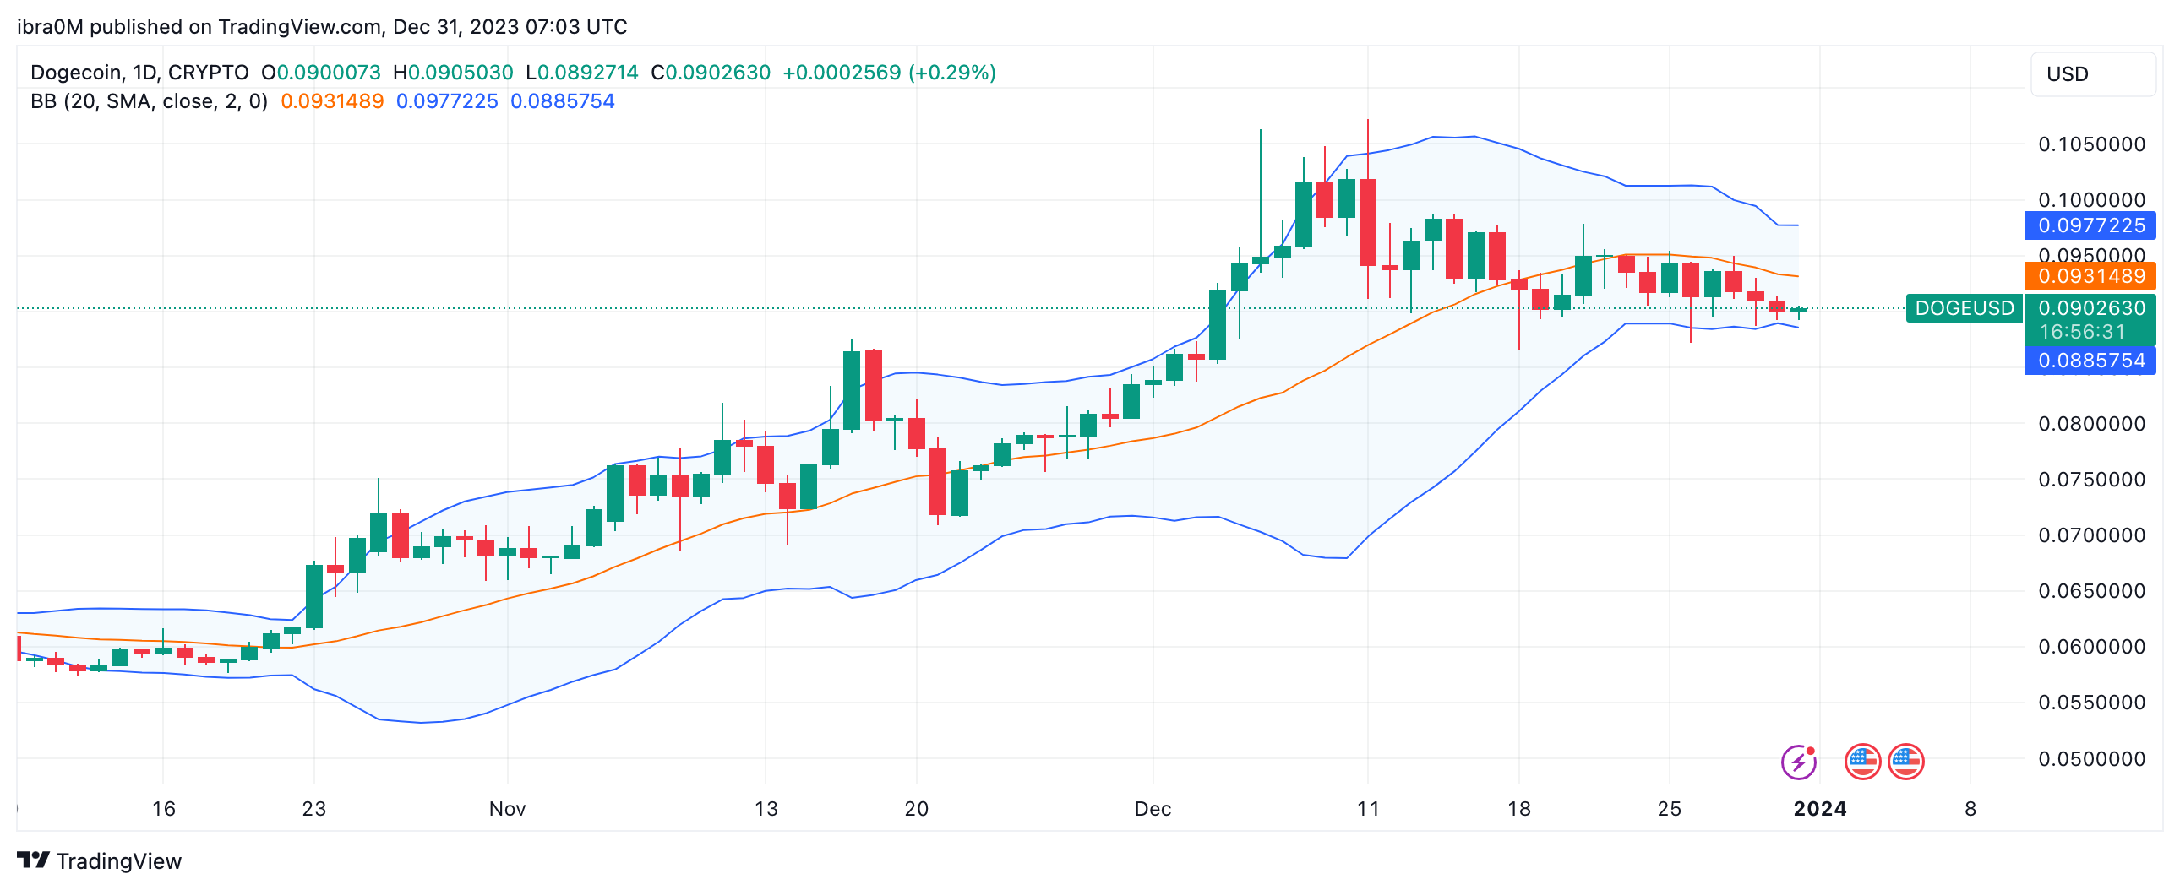This screenshot has width=2180, height=890.
Task: Click the green 0.0902630 current price axis label
Action: [2091, 308]
